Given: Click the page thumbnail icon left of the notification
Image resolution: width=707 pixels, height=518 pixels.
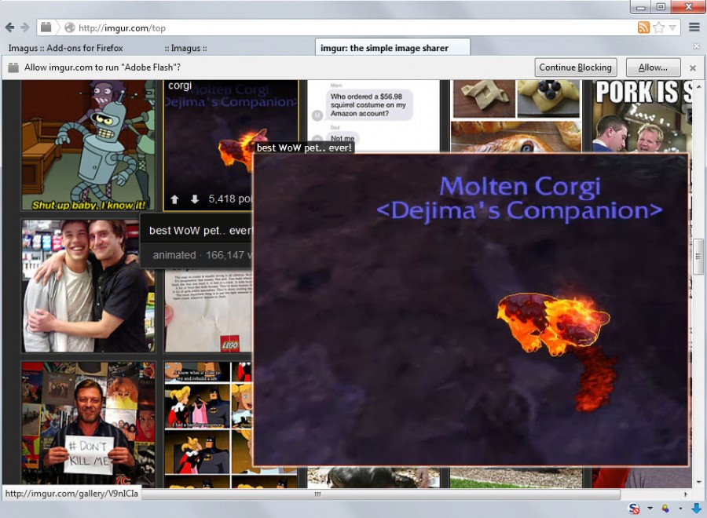Looking at the screenshot, I should (x=12, y=67).
